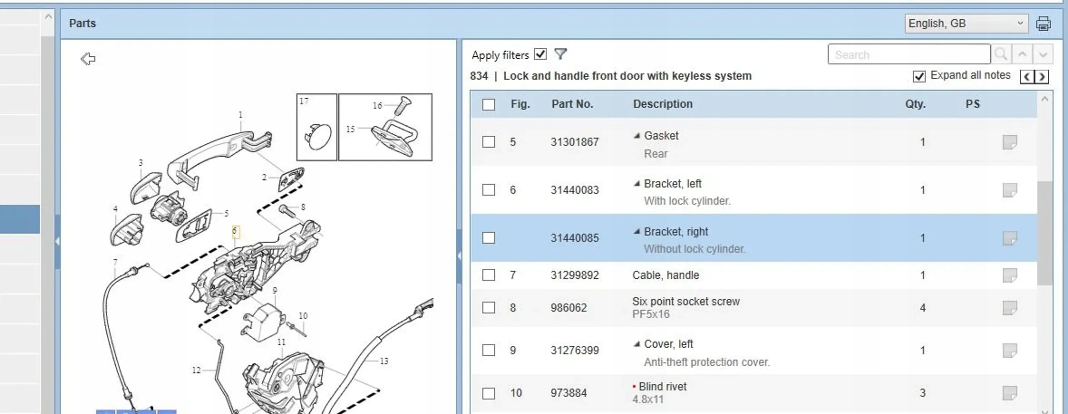Click part number 31301867
1068x414 pixels.
[x=575, y=142]
